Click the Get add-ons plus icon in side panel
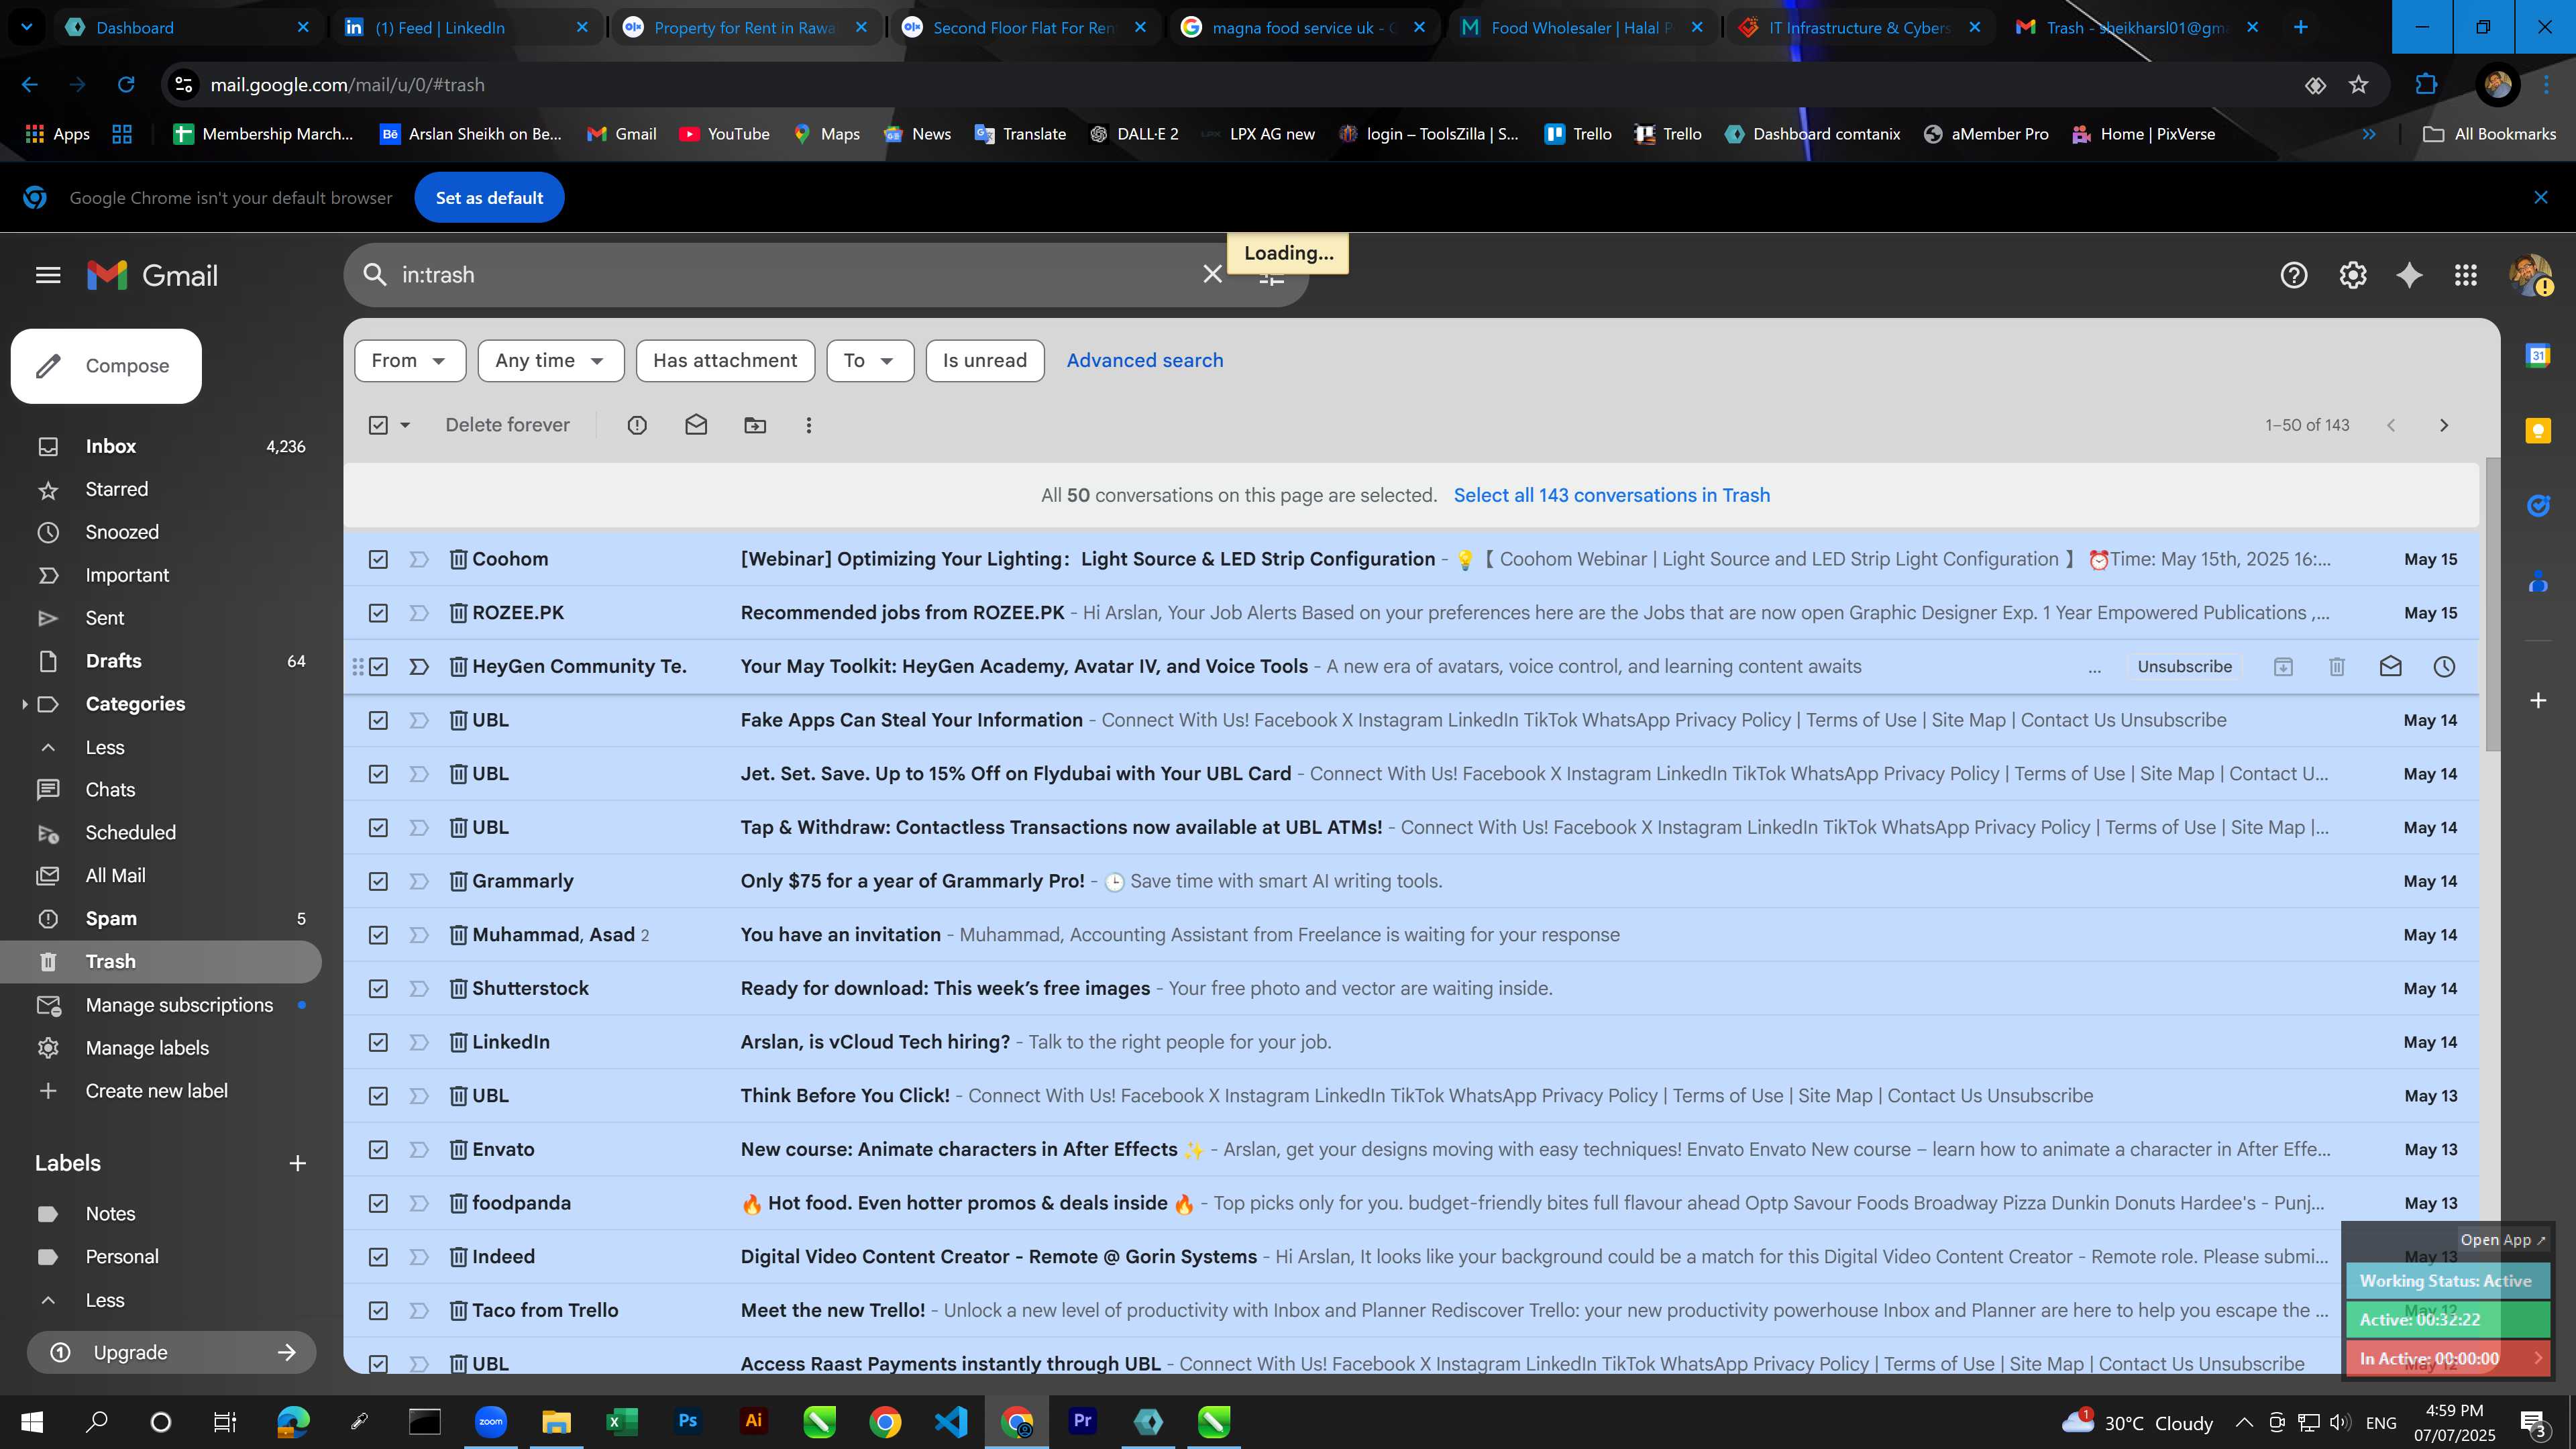 pos(2538,700)
